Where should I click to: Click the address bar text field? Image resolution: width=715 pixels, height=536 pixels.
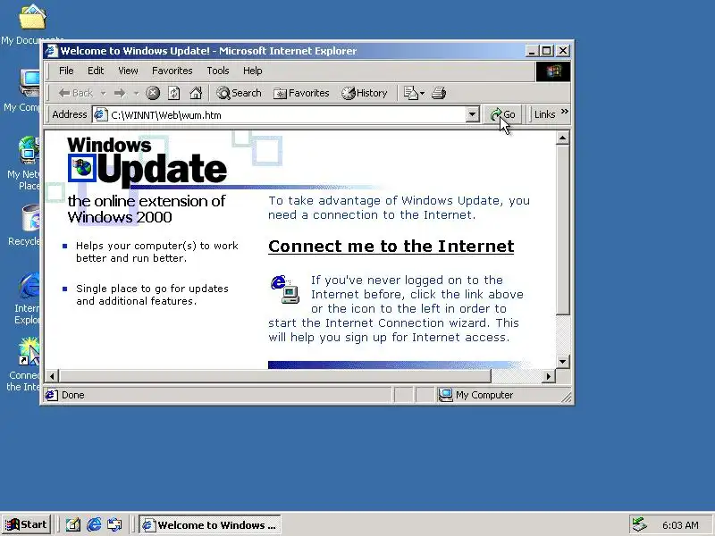[286, 115]
